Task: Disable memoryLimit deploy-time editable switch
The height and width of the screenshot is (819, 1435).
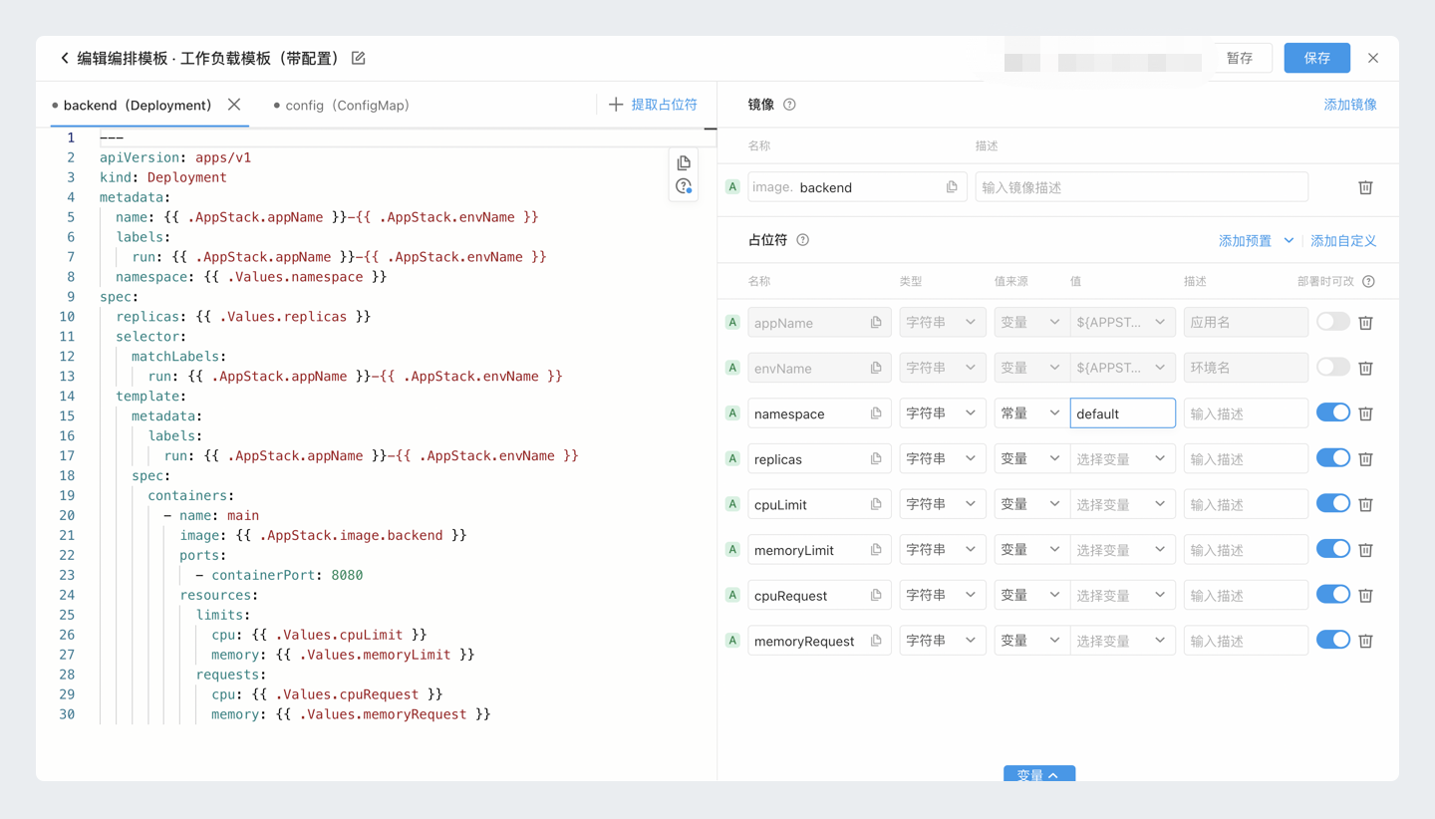Action: coord(1333,549)
